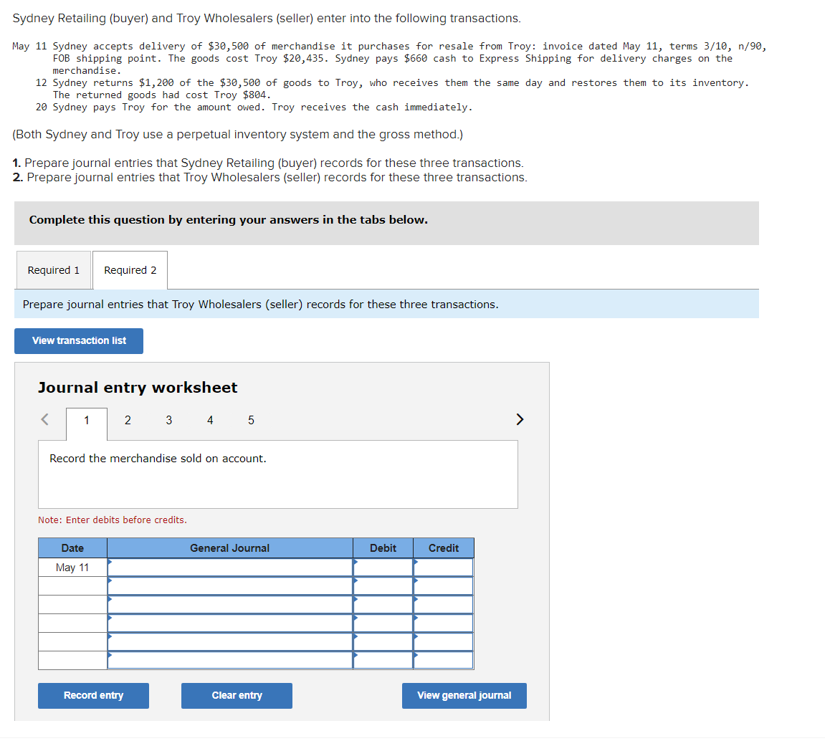The height and width of the screenshot is (741, 825).
Task: Go to previous journal entry arrow
Action: 45,420
